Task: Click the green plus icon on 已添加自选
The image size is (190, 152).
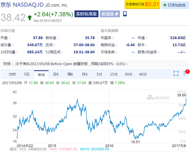Action: [165, 5]
